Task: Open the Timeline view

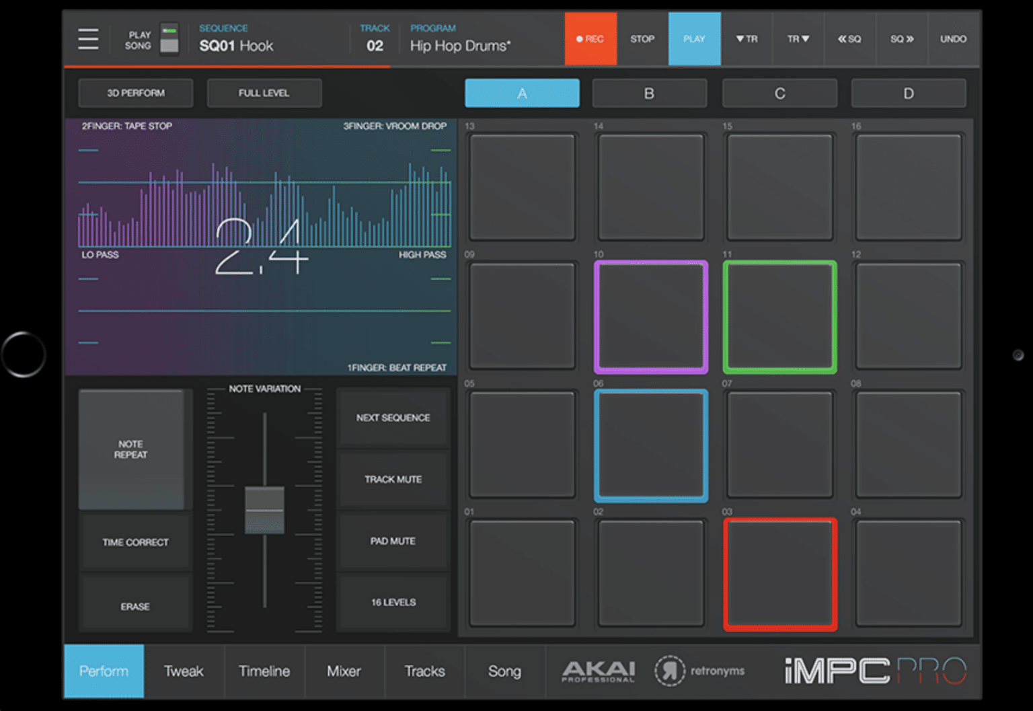Action: (264, 671)
